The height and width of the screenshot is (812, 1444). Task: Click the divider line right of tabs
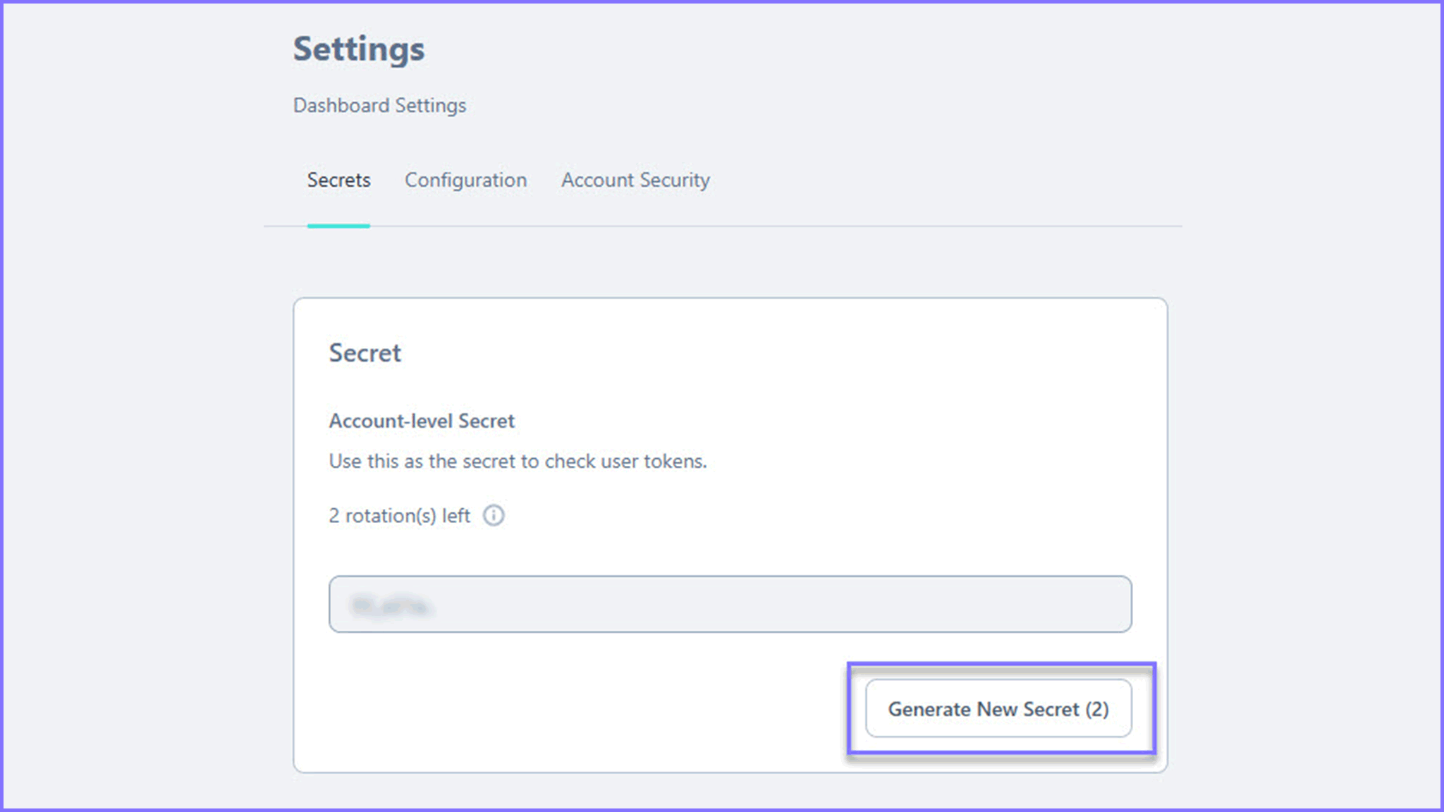click(945, 226)
